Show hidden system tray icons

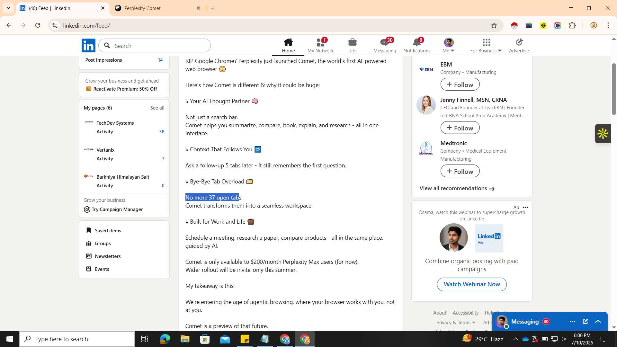pyautogui.click(x=515, y=339)
